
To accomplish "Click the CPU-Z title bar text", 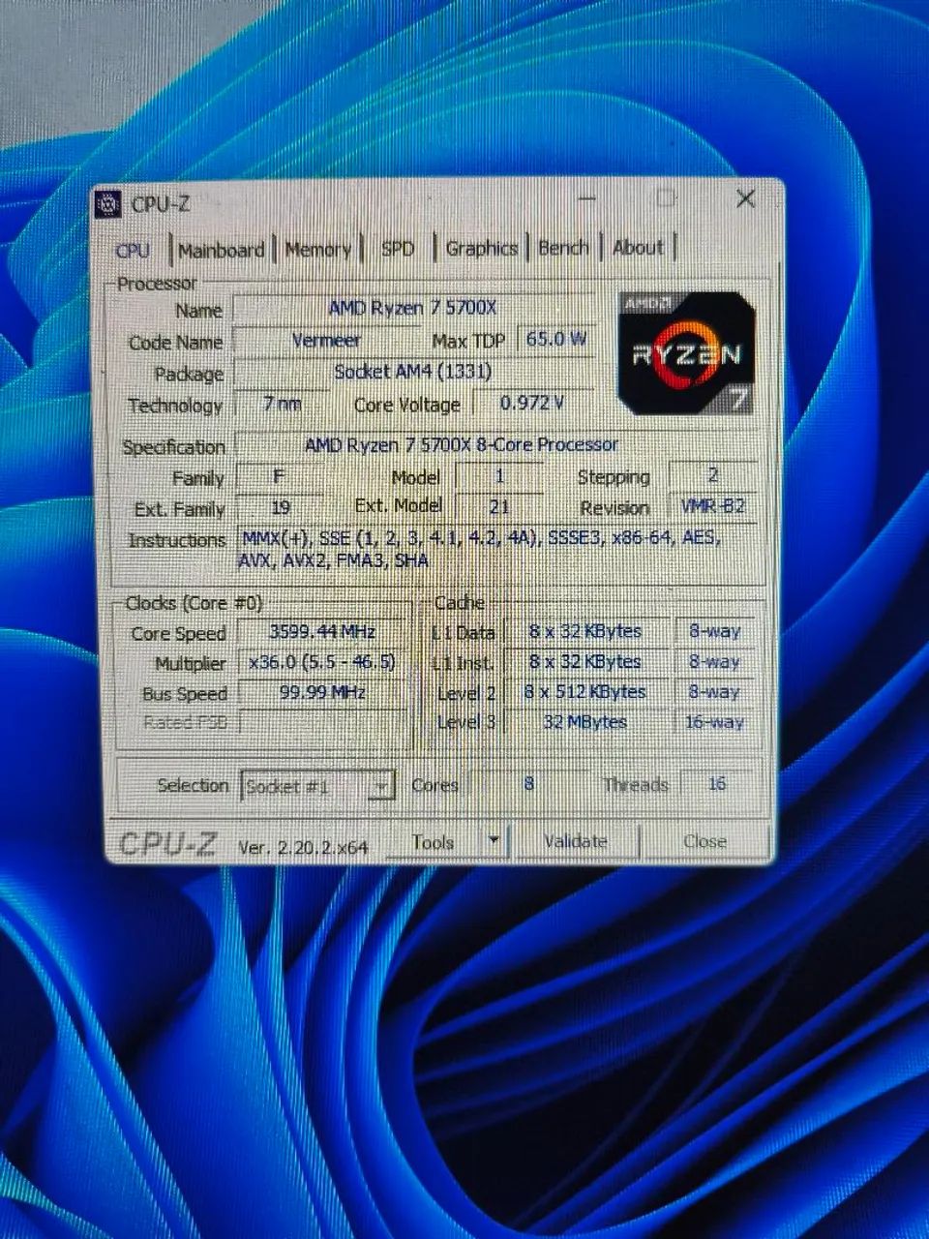I will coord(161,203).
